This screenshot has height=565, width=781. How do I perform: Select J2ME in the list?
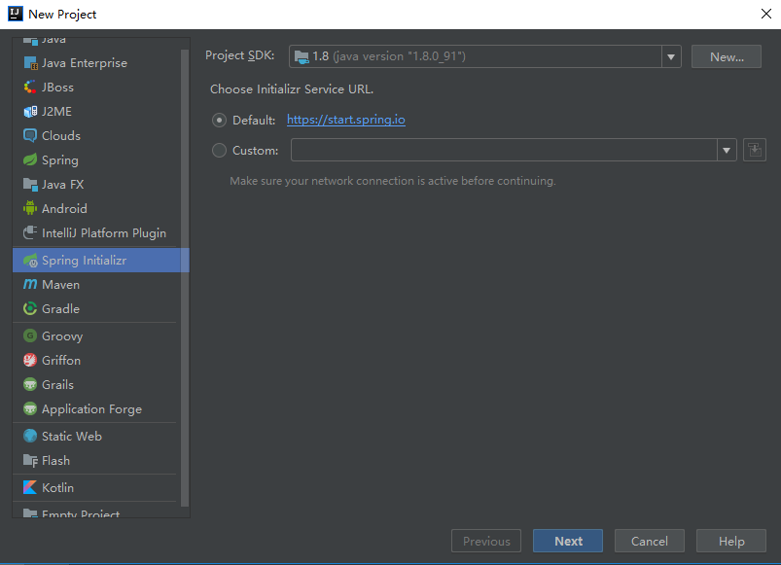[x=95, y=112]
